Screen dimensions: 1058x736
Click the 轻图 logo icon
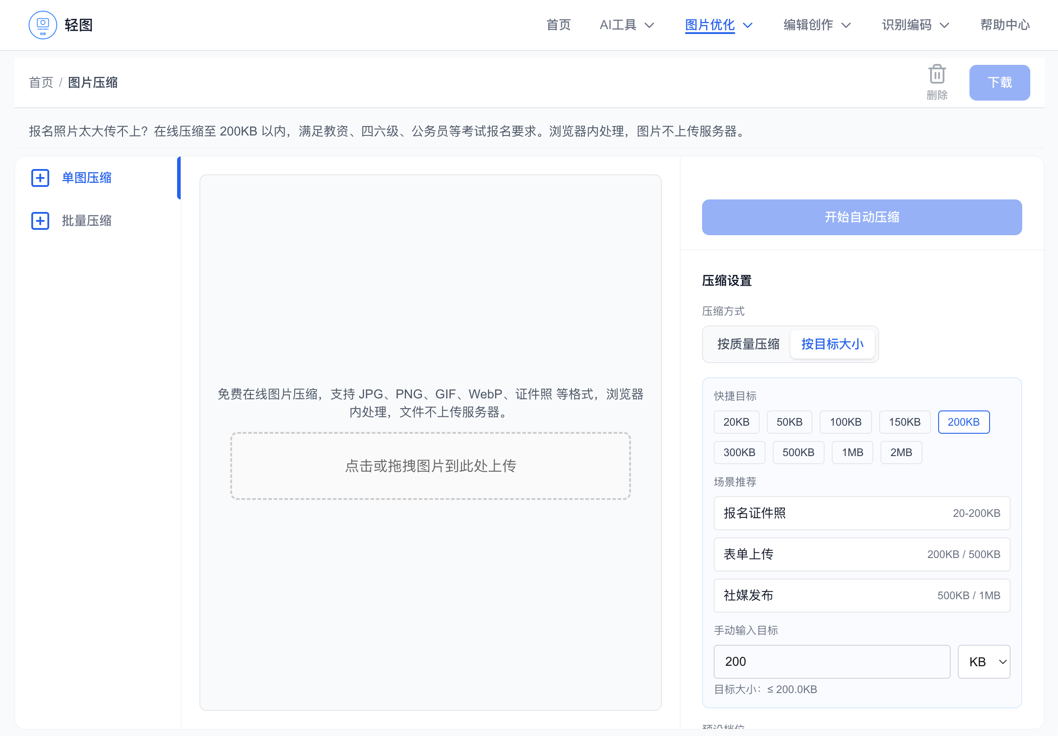pyautogui.click(x=42, y=25)
